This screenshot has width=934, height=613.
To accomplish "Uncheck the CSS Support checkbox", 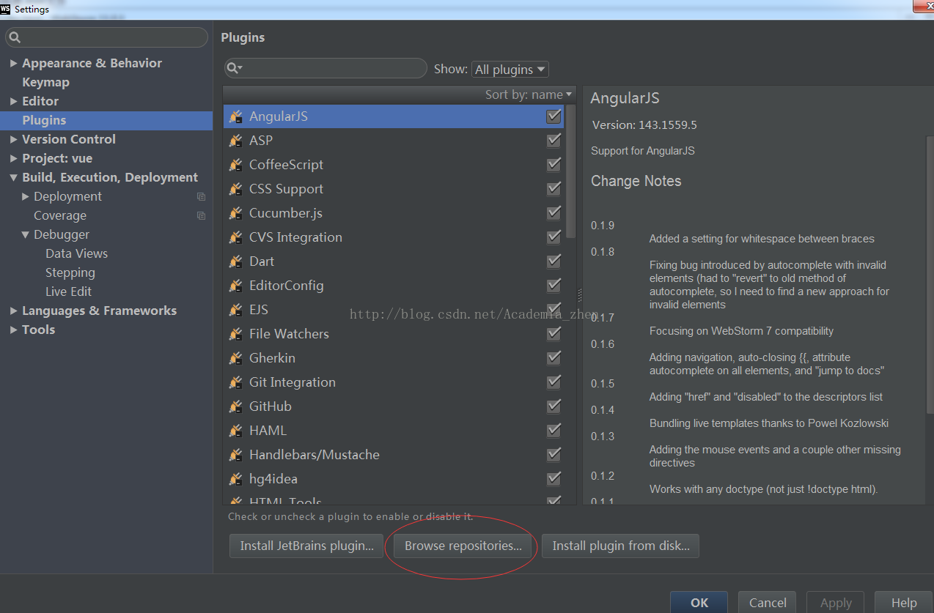I will click(554, 189).
